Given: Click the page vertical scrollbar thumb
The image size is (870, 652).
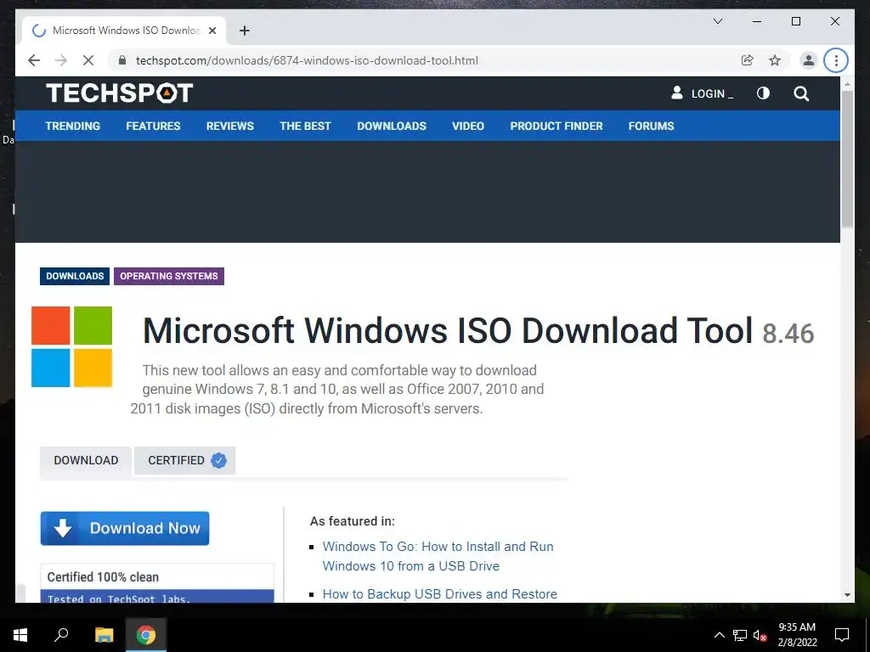Looking at the screenshot, I should 847,159.
